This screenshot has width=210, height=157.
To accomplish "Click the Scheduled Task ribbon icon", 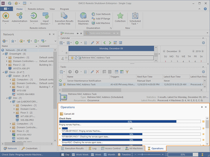I will coord(135,18).
